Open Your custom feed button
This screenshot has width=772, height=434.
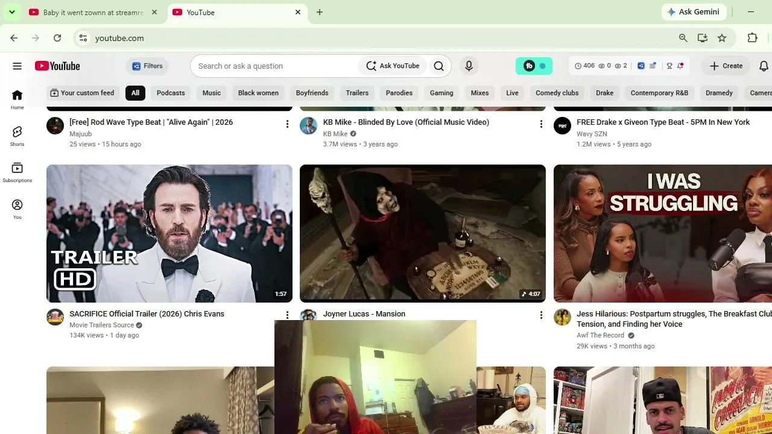tap(82, 93)
